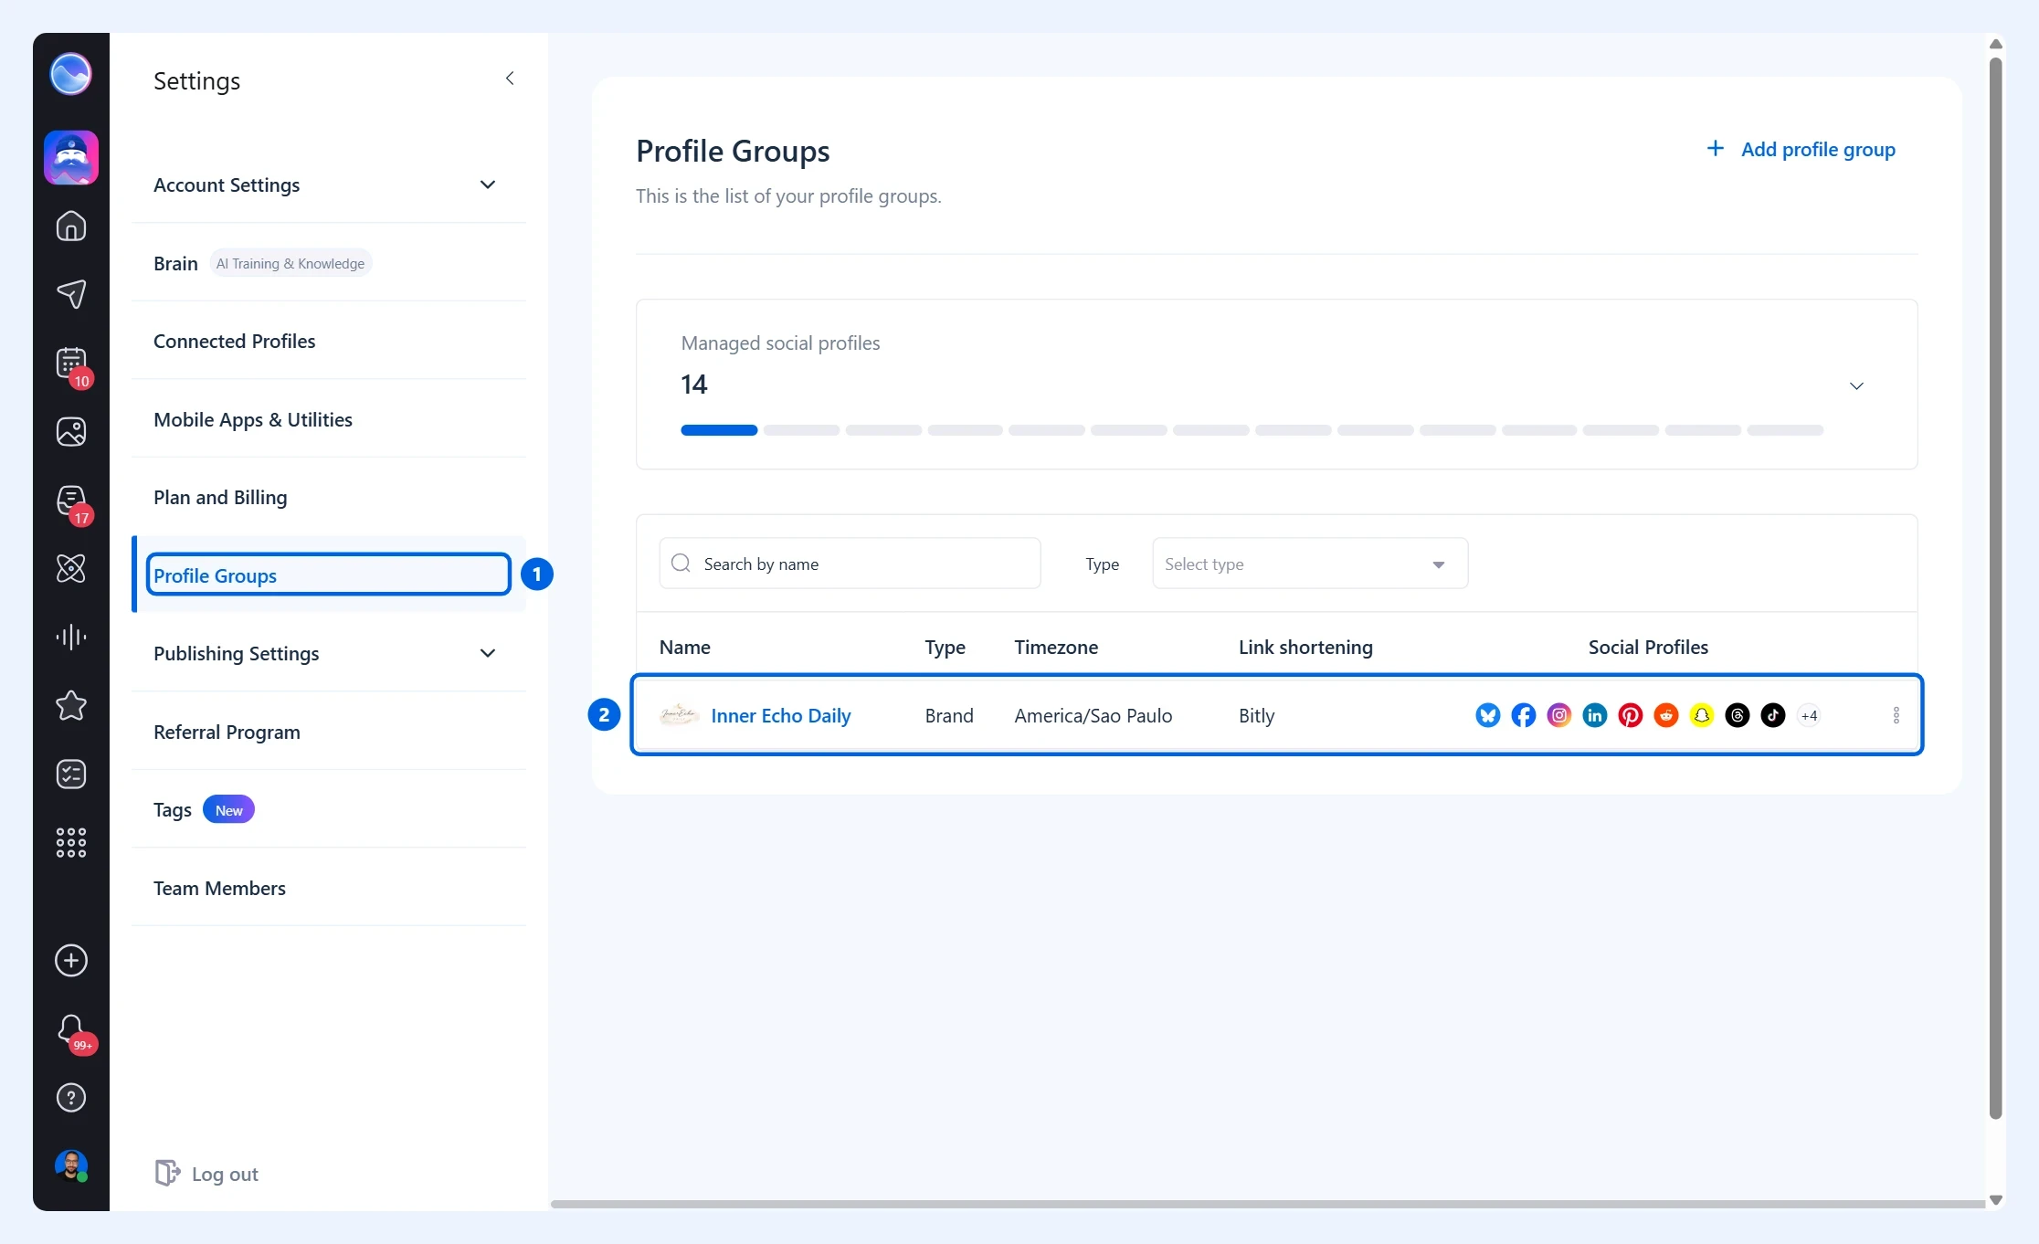The image size is (2039, 1244).
Task: Expand Managed social profiles chevron
Action: (x=1856, y=385)
